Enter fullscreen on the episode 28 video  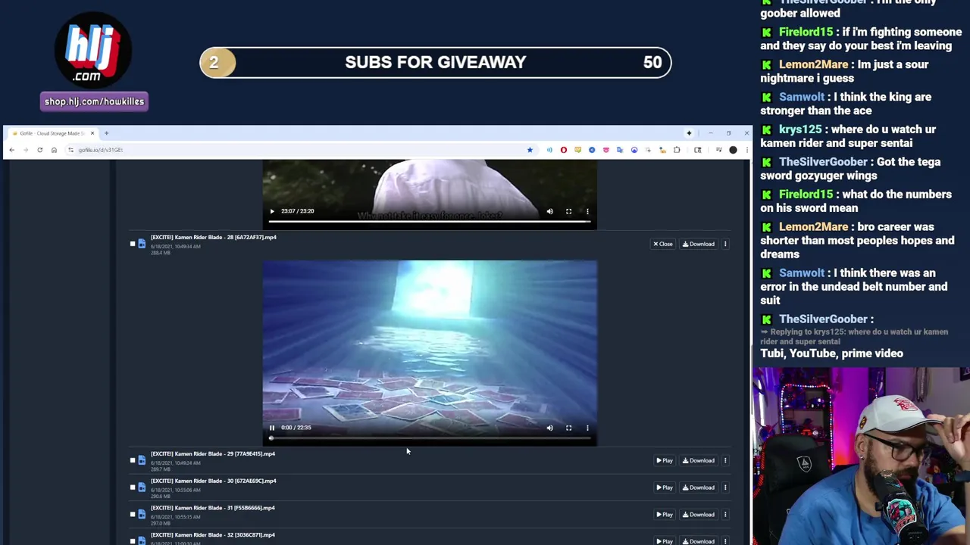568,428
